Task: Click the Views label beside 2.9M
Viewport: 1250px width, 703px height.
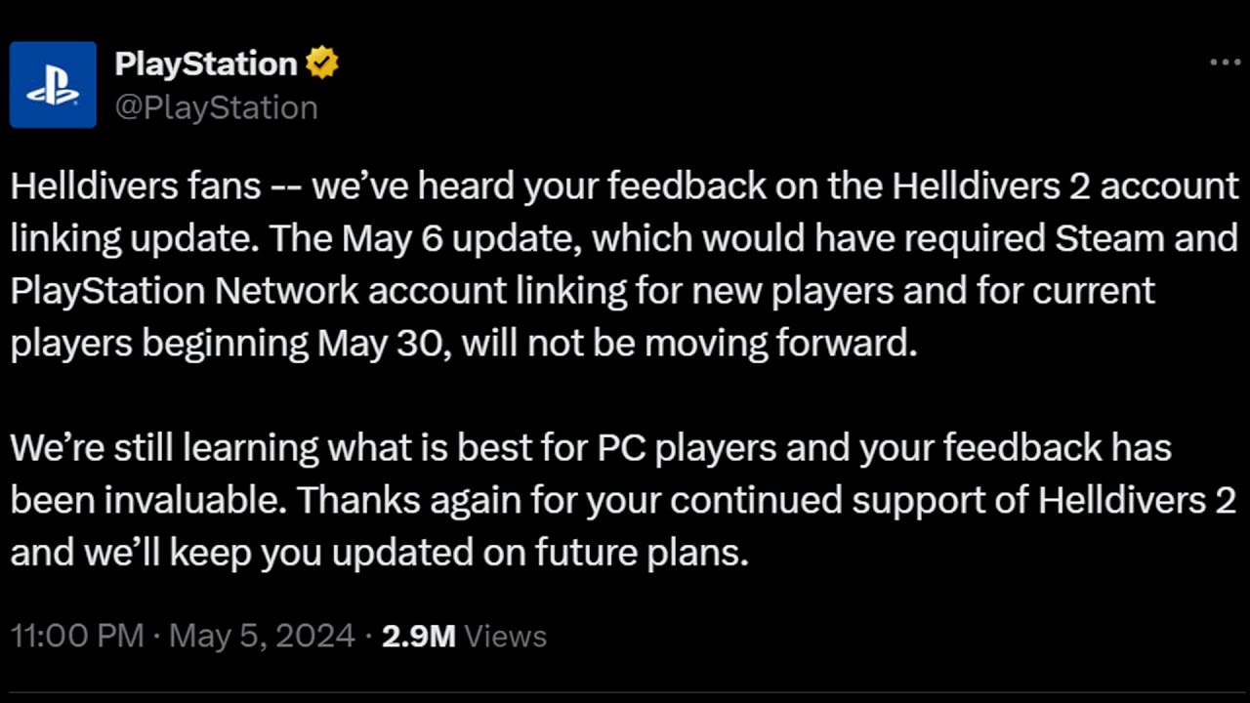Action: click(505, 637)
